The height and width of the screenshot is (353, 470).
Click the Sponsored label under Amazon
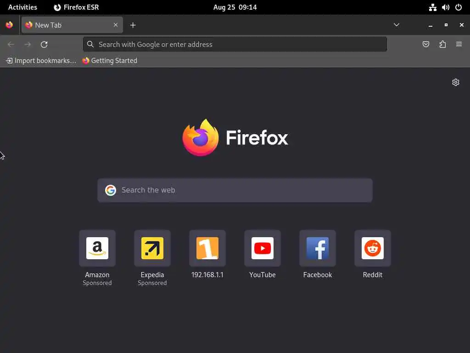point(97,283)
